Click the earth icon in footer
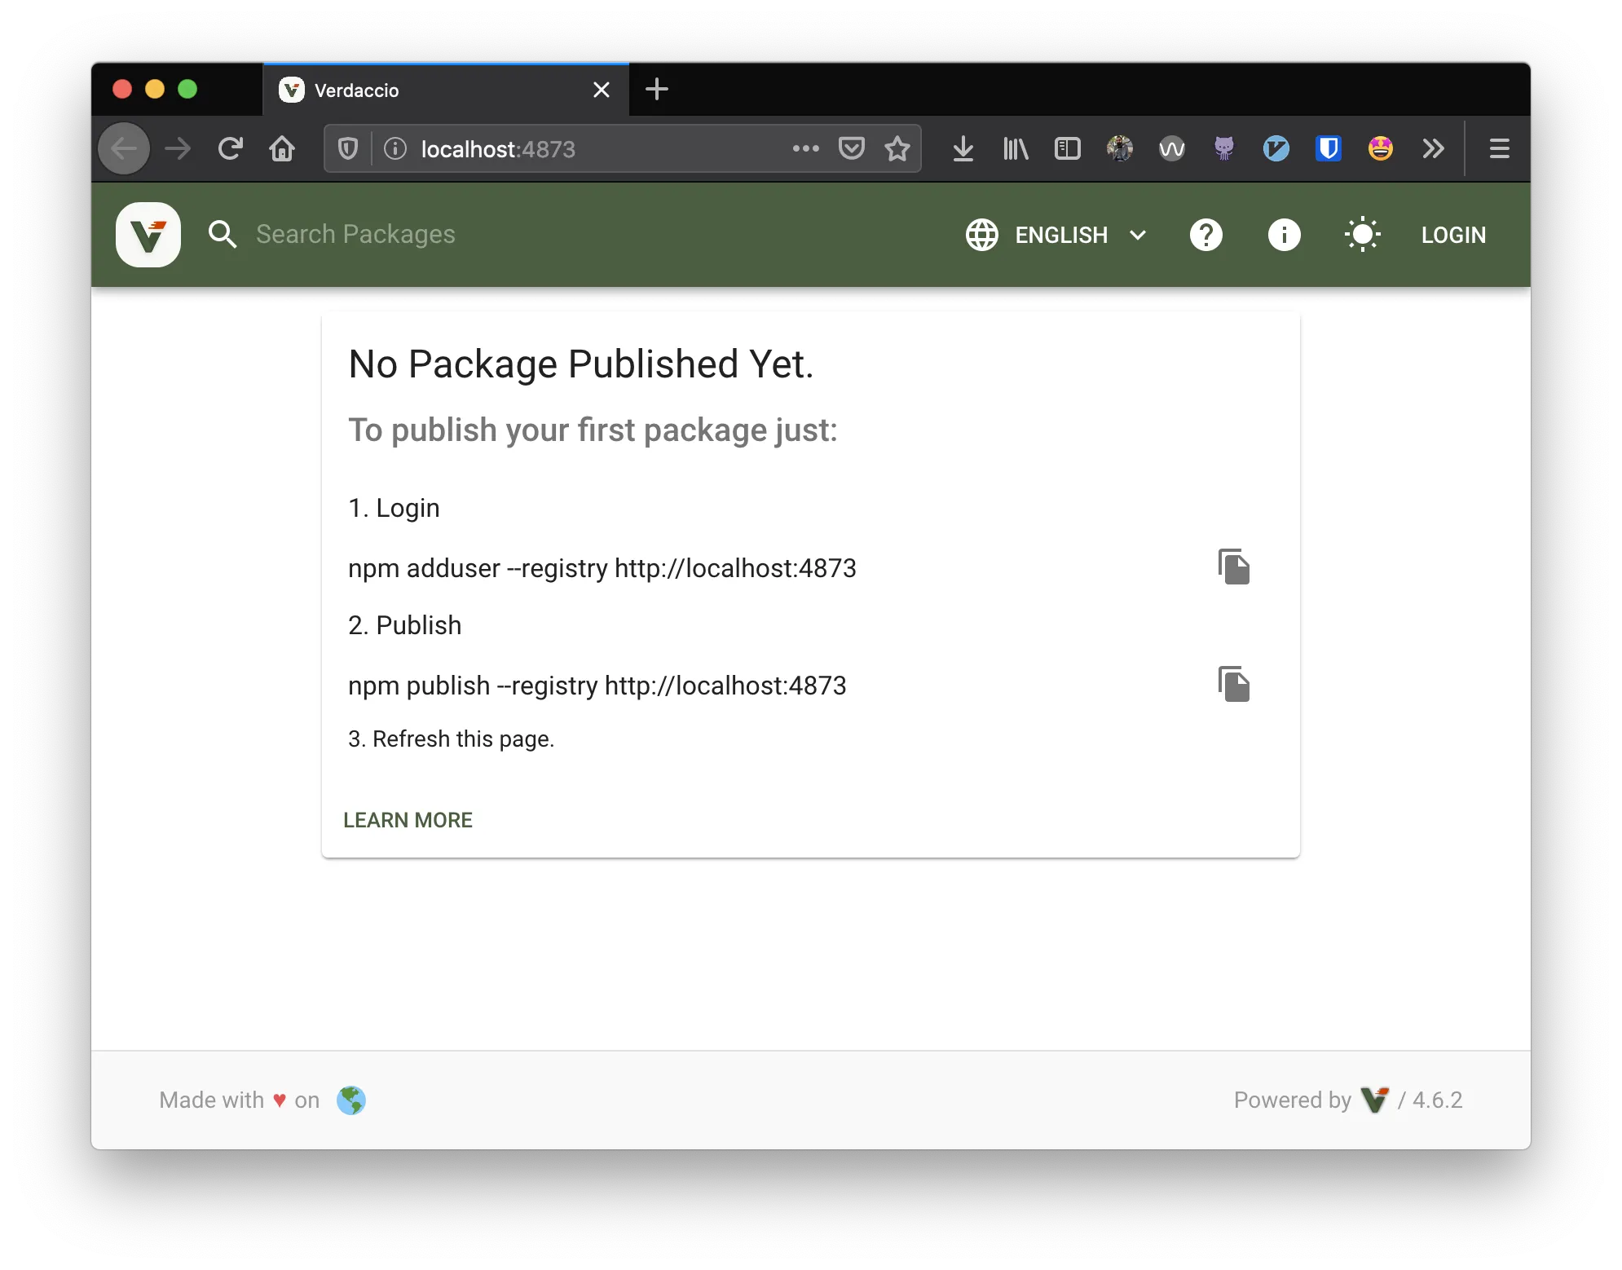This screenshot has height=1270, width=1622. click(x=351, y=1100)
